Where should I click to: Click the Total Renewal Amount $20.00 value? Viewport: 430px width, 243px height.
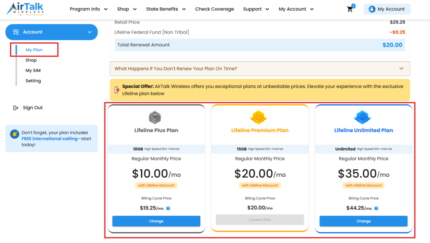392,45
